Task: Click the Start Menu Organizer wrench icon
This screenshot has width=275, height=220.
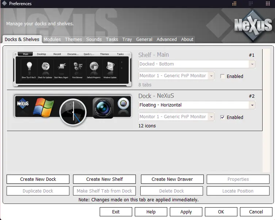Action: [x=62, y=67]
